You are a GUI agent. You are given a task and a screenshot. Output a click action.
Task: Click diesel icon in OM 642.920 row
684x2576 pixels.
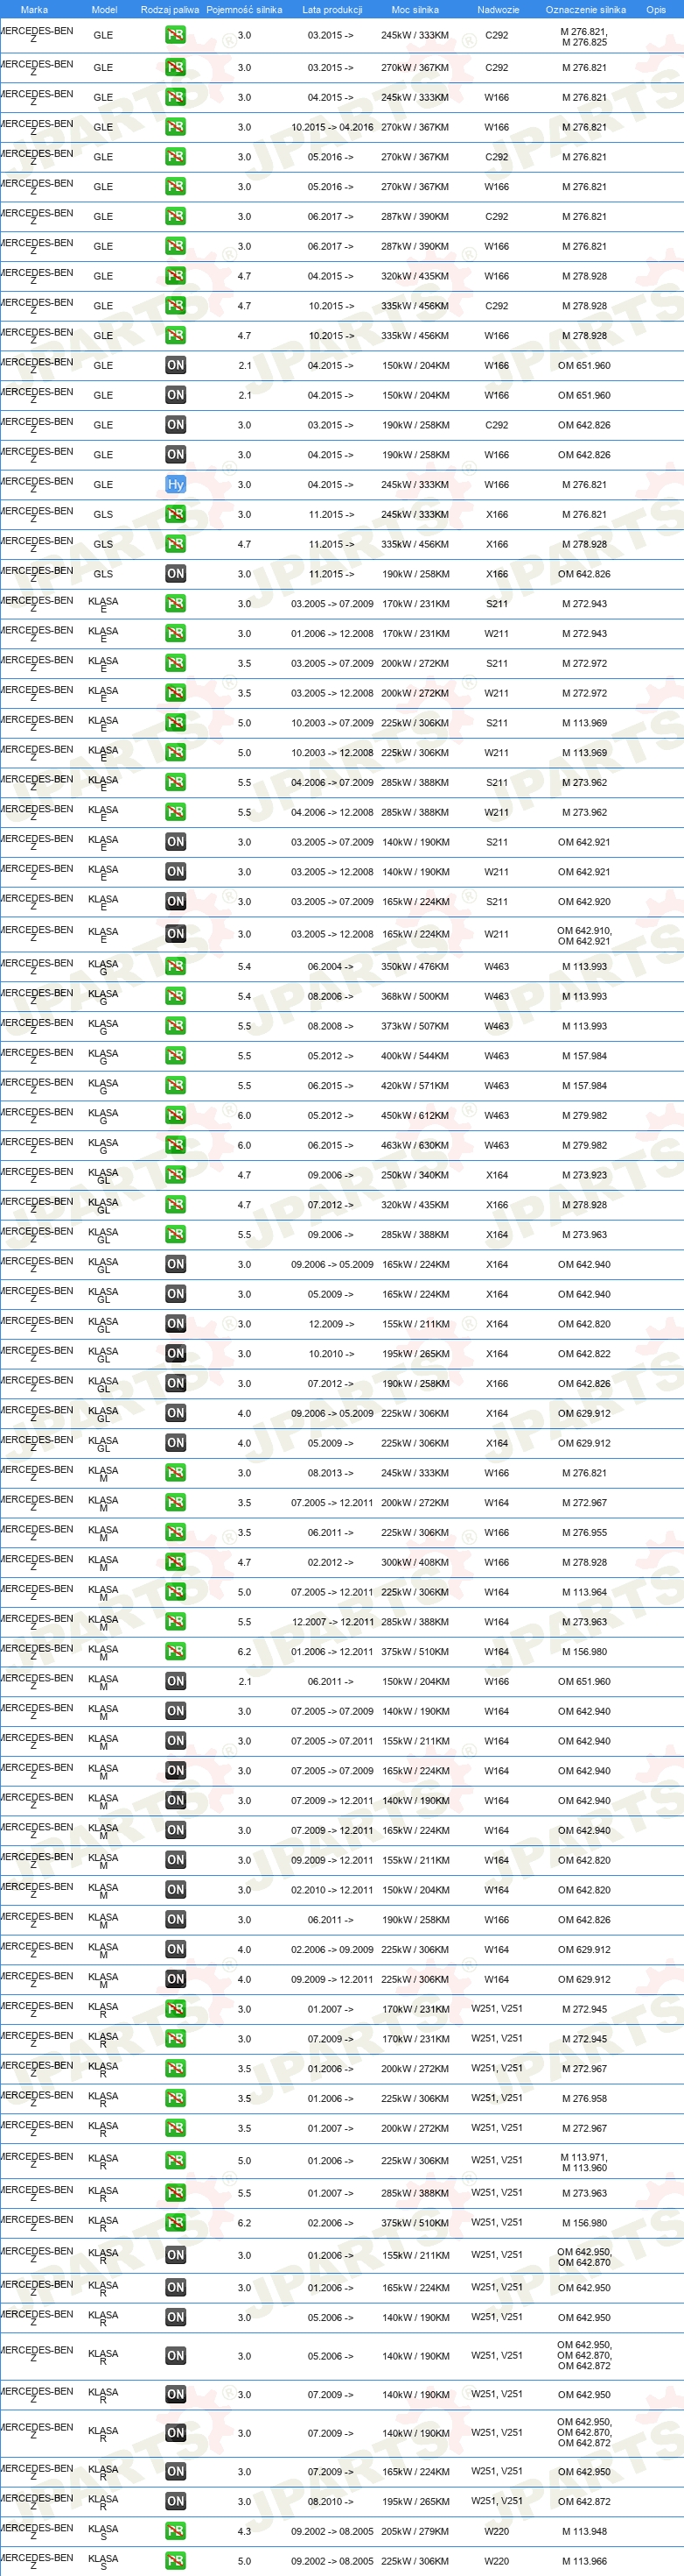point(176,901)
